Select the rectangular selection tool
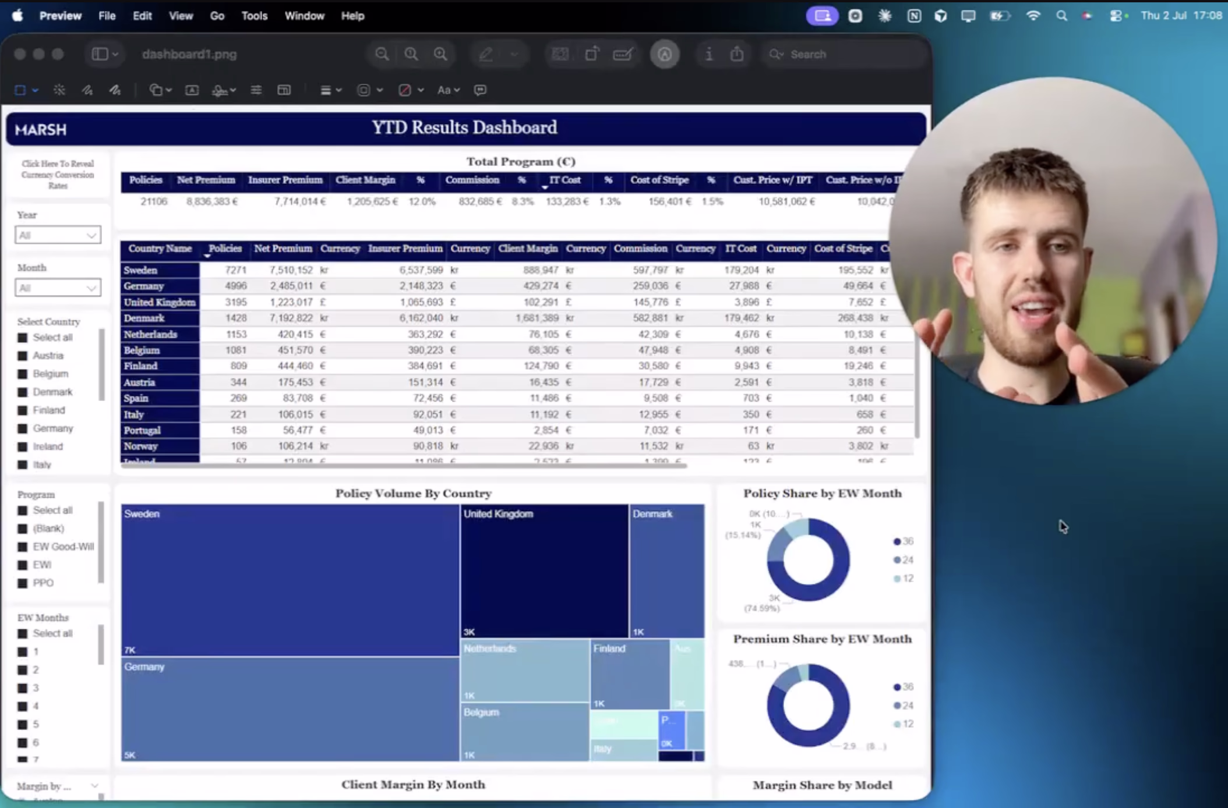This screenshot has width=1228, height=808. pos(20,90)
